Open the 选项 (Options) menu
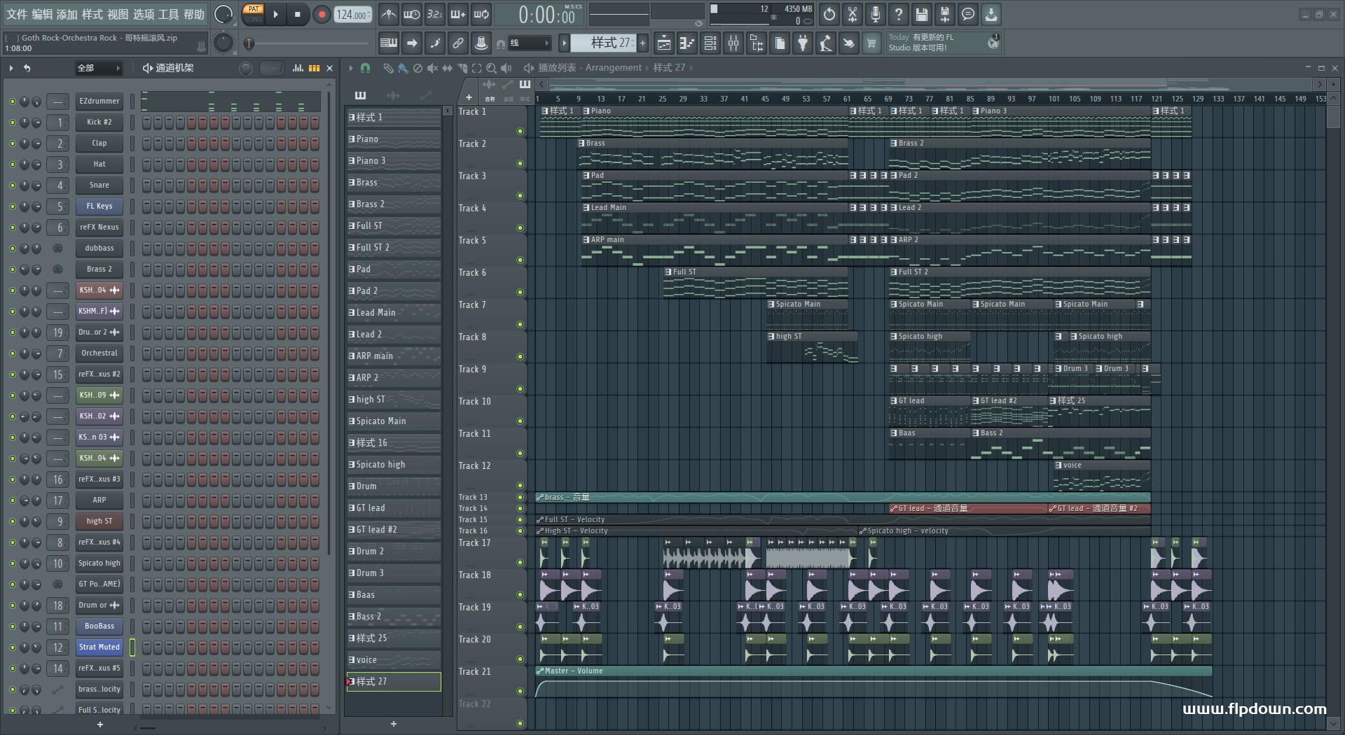1345x735 pixels. click(x=144, y=14)
